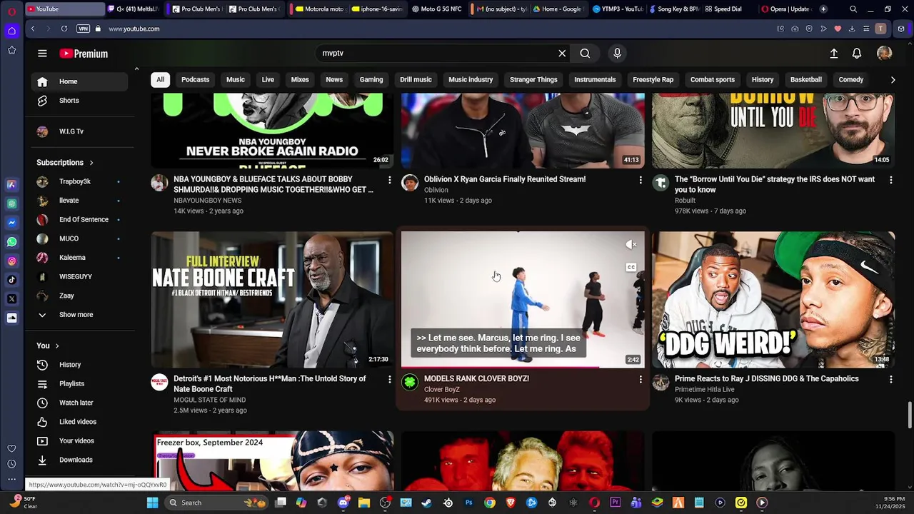
Task: Open TikTok in Opera sidebar
Action: (x=12, y=280)
